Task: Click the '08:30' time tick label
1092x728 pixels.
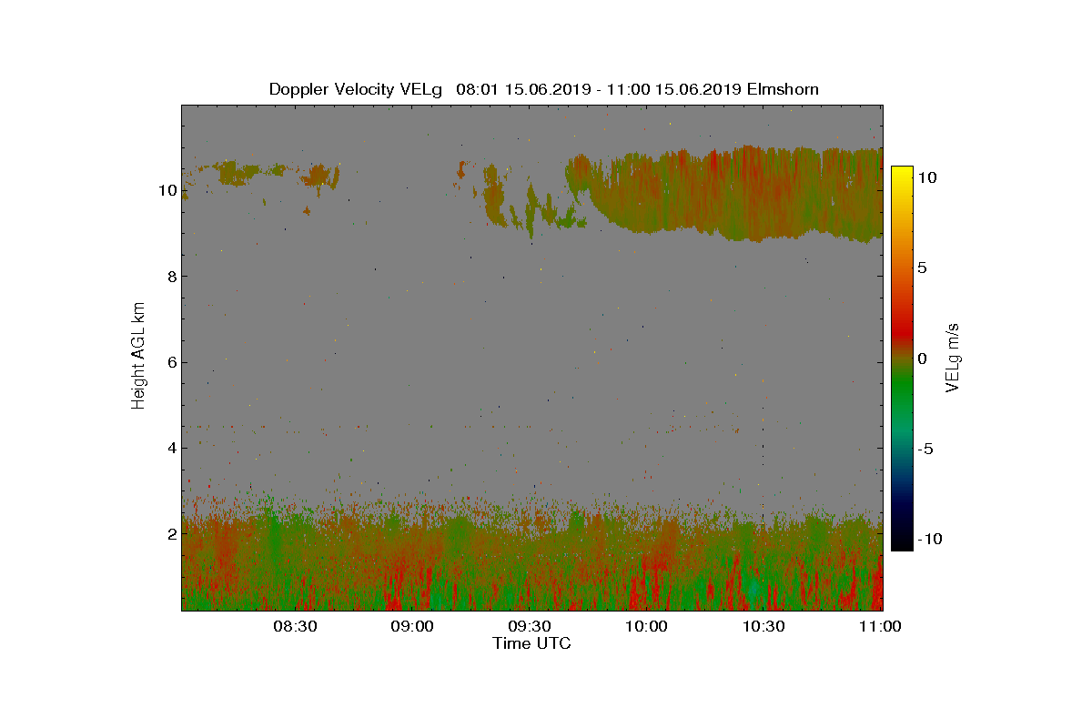Action: point(294,626)
